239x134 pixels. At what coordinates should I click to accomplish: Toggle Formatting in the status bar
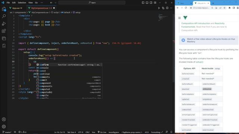click(157, 132)
